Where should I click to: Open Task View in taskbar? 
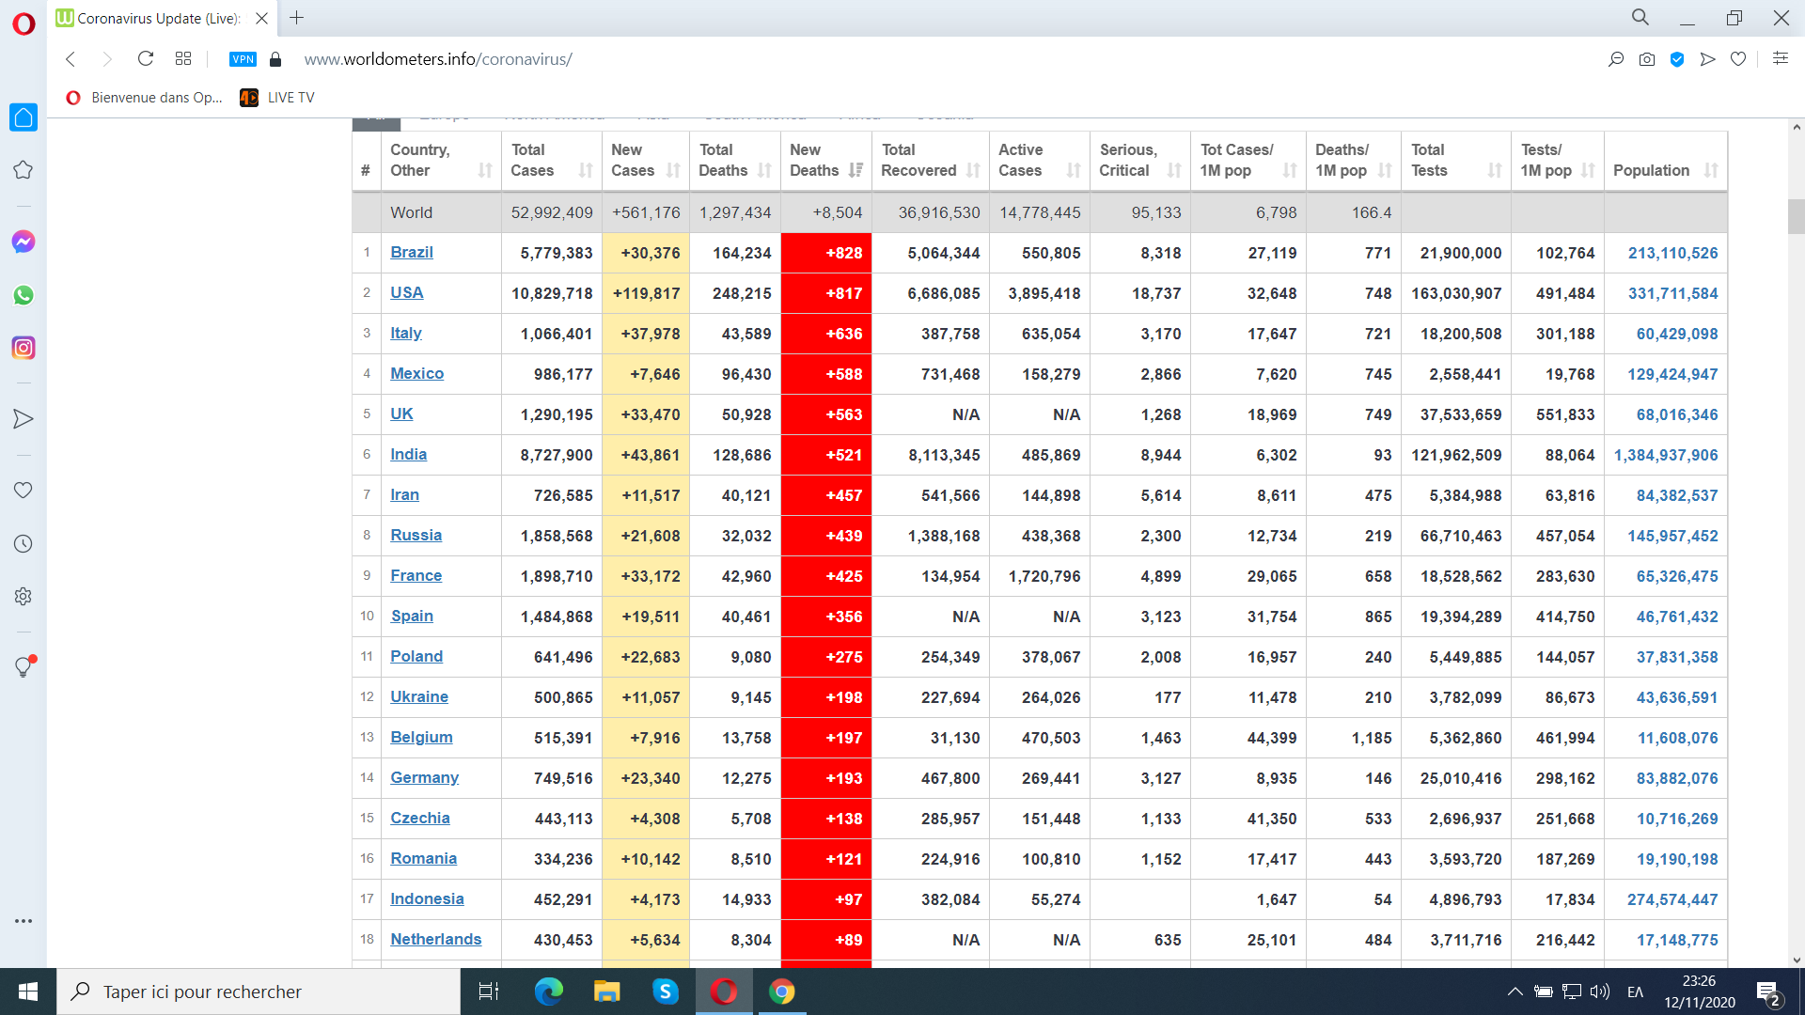(x=489, y=992)
